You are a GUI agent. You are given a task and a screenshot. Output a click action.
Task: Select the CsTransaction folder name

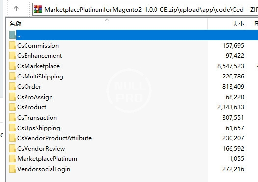click(37, 118)
